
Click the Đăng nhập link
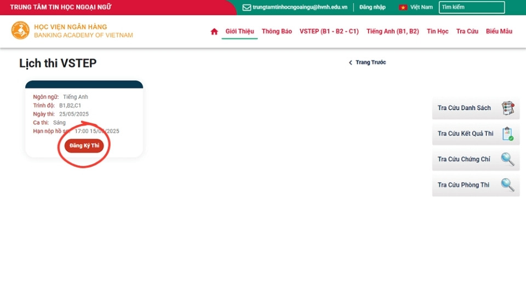373,7
